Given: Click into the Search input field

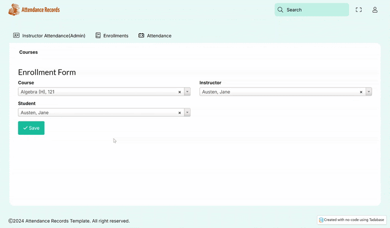Looking at the screenshot, I should pos(314,10).
